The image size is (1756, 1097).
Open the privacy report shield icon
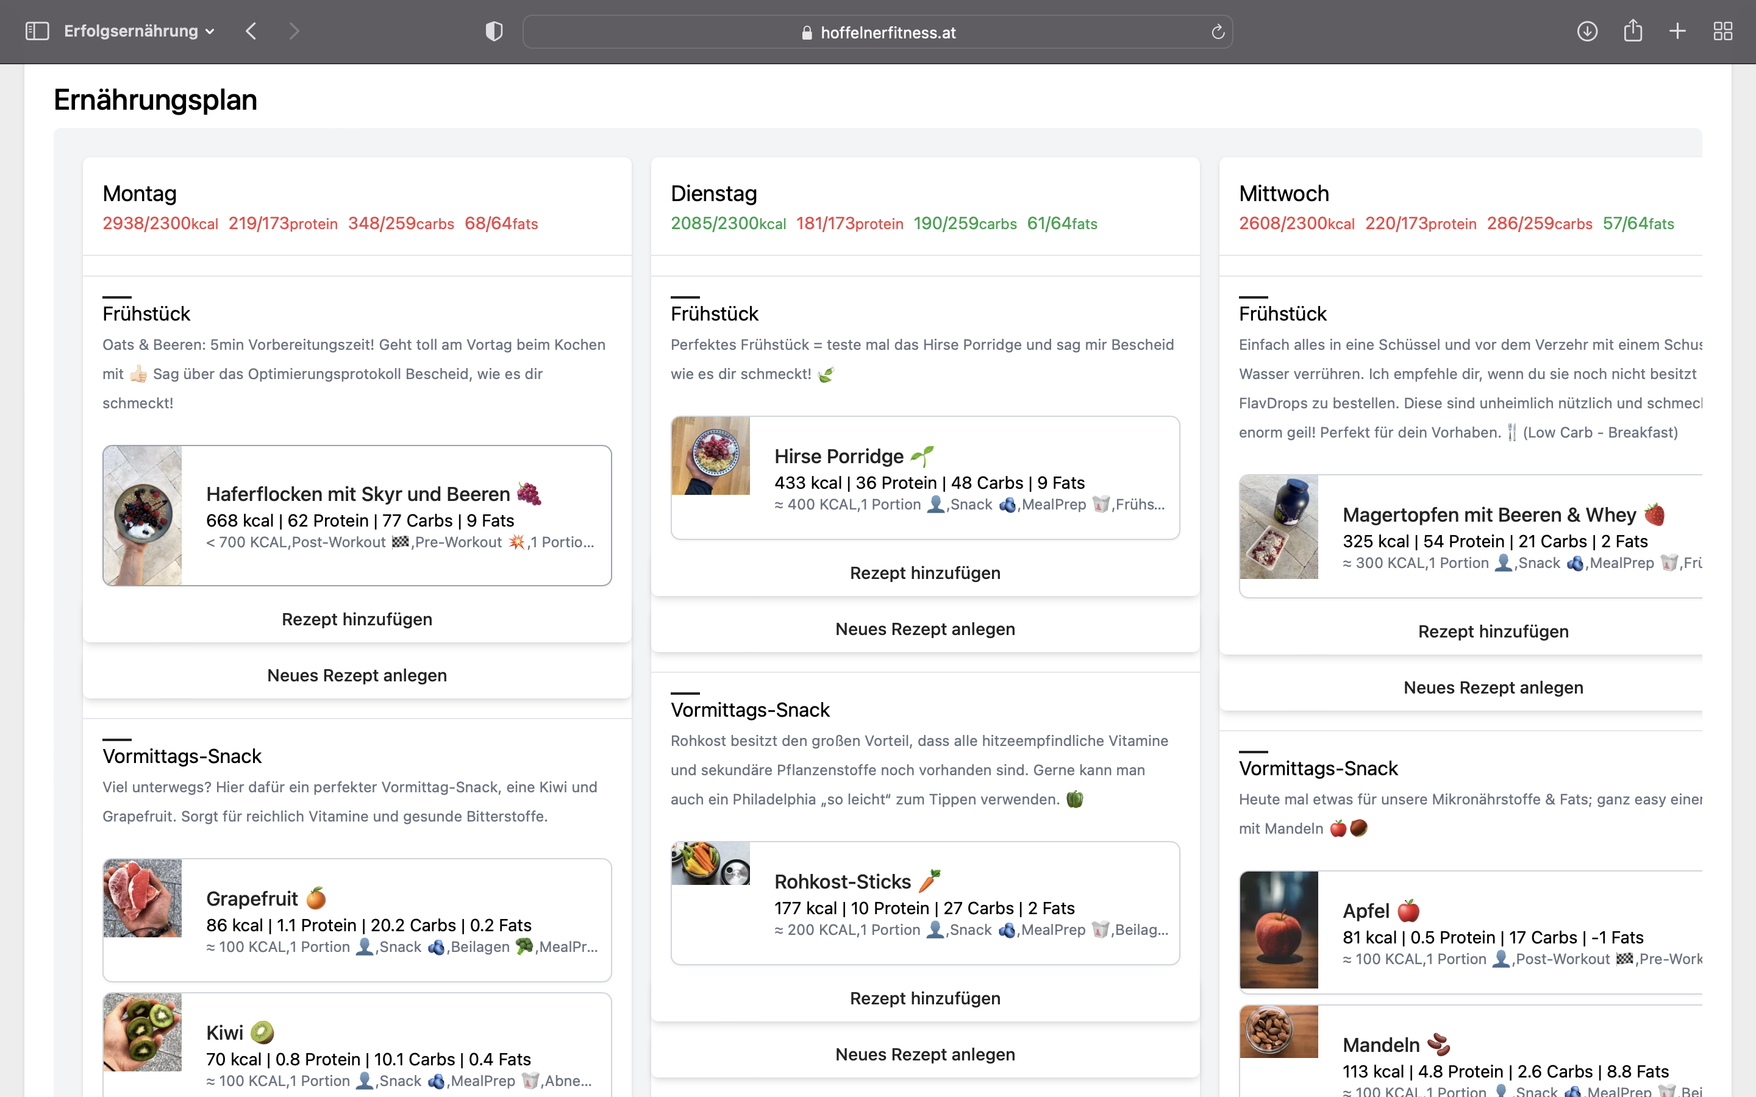click(x=494, y=31)
